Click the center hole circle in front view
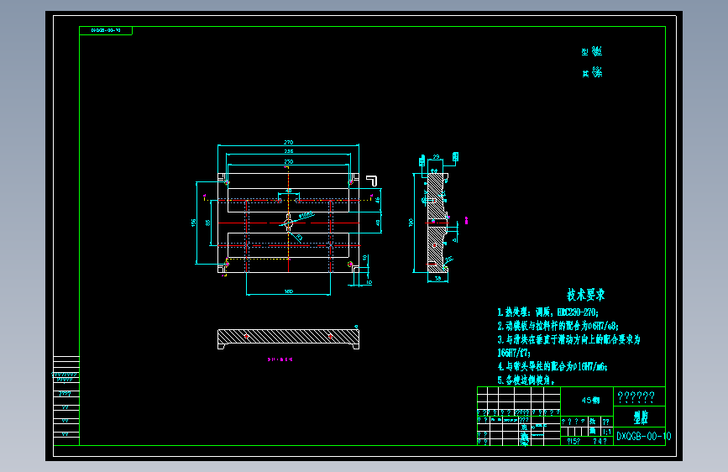The height and width of the screenshot is (472, 728). (x=288, y=223)
